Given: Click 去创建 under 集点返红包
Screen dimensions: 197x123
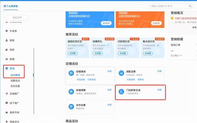Looking at the screenshot, I should pyautogui.click(x=148, y=53).
